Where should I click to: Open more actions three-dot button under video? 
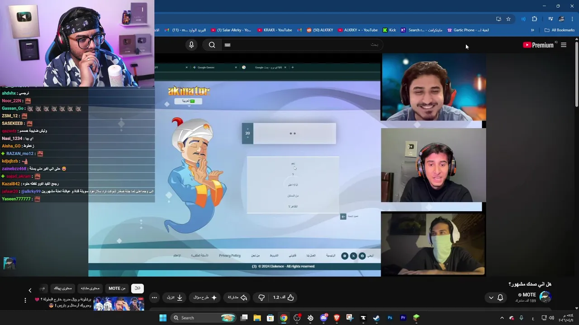click(x=154, y=297)
